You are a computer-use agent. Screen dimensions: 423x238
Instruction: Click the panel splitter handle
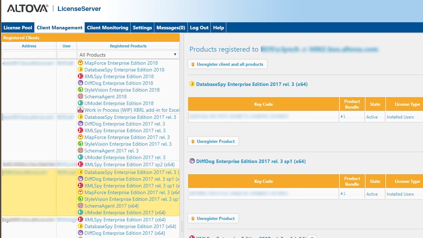182,227
